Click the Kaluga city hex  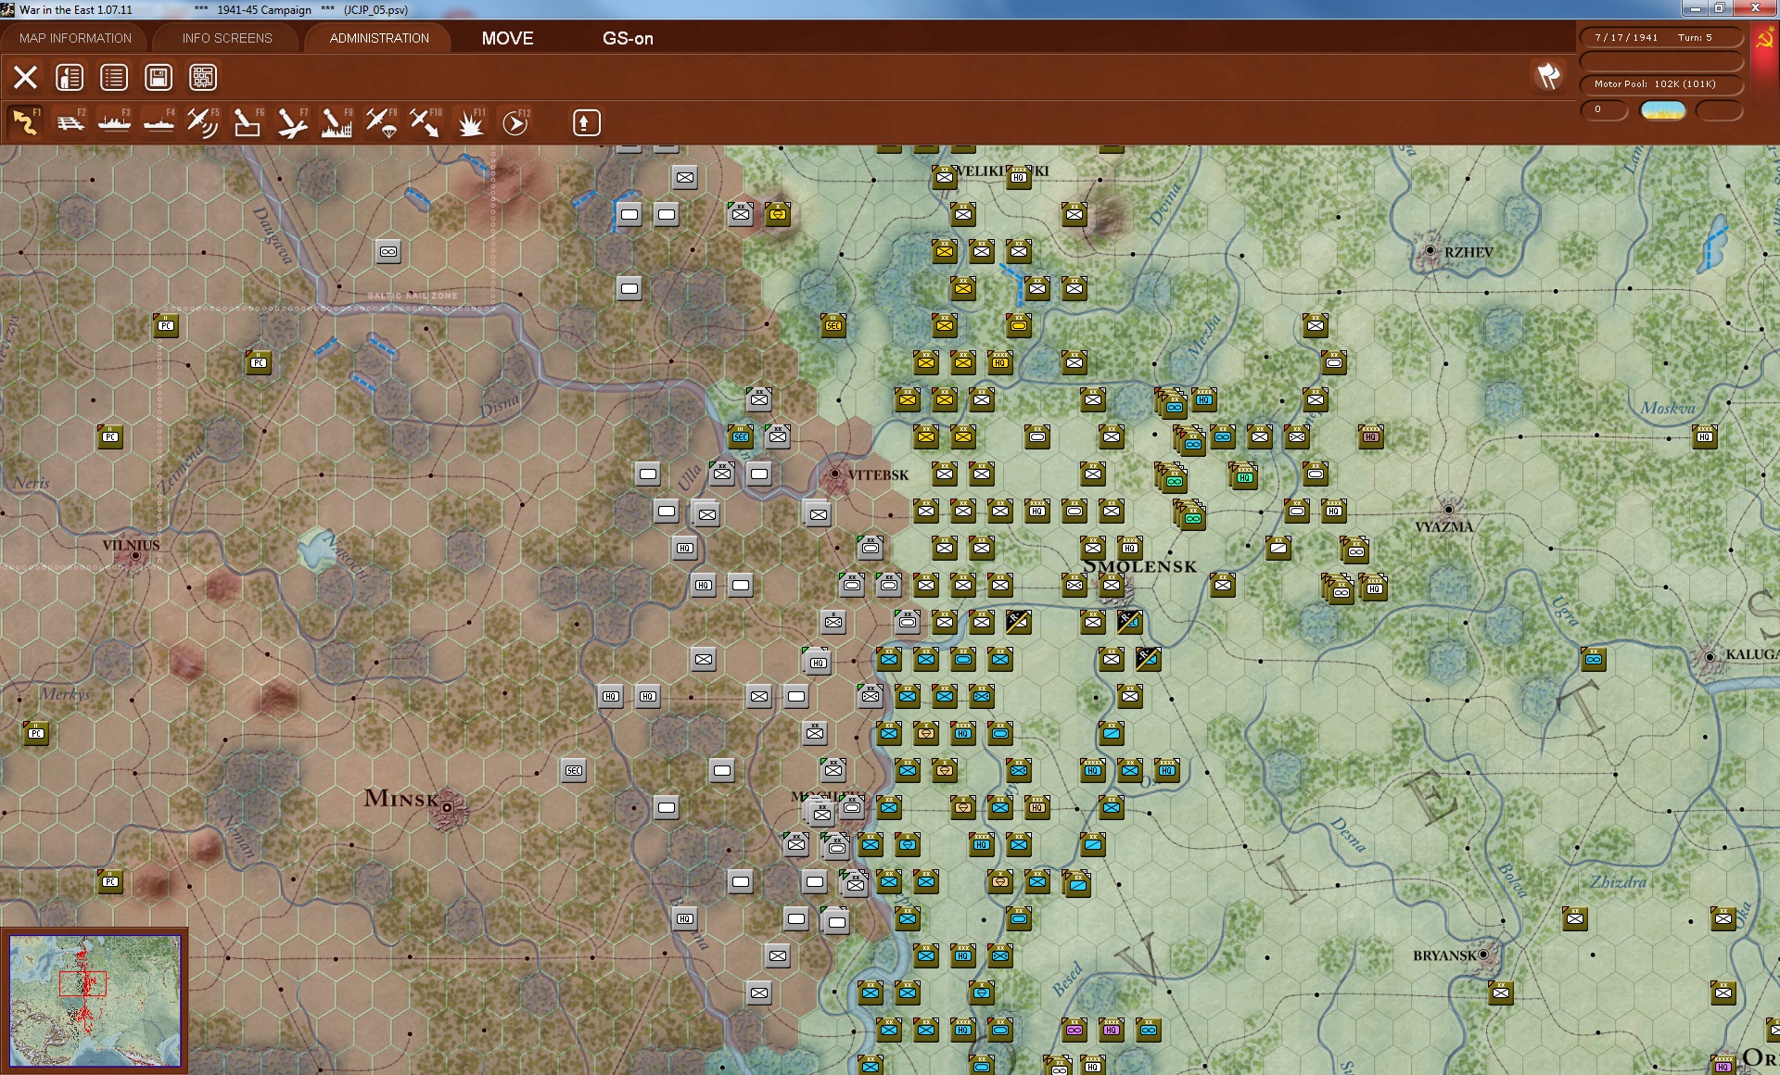[1710, 656]
